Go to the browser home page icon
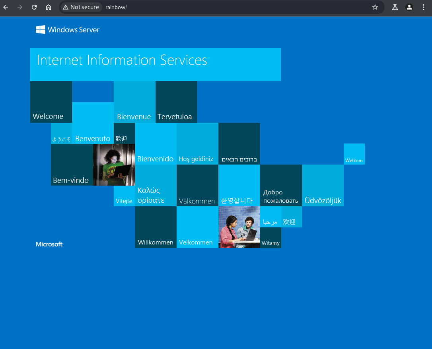The width and height of the screenshot is (432, 349). coord(49,7)
